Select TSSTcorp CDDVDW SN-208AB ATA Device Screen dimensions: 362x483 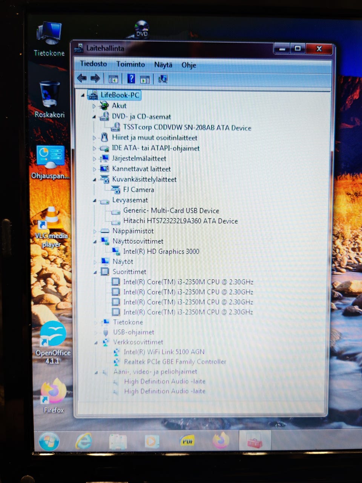[187, 128]
